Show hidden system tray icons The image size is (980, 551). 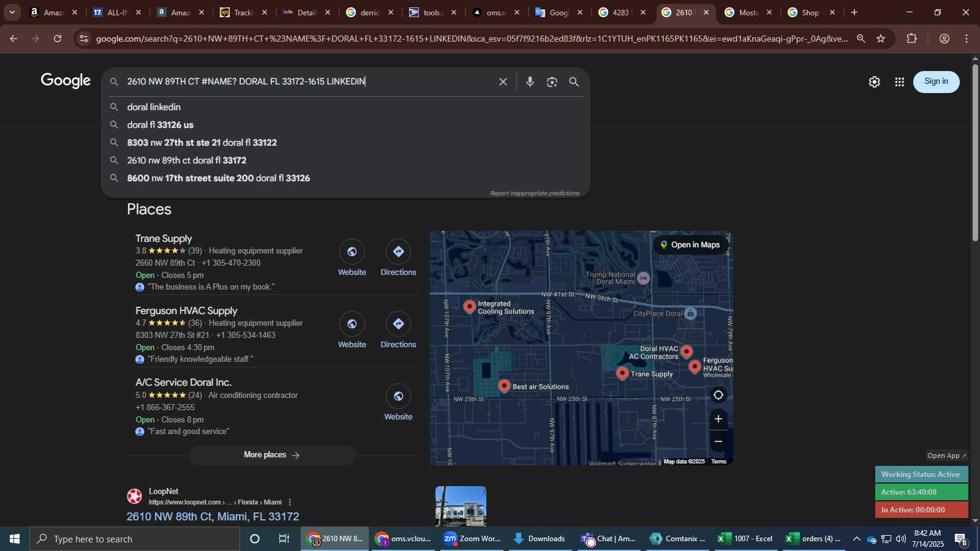pos(856,539)
